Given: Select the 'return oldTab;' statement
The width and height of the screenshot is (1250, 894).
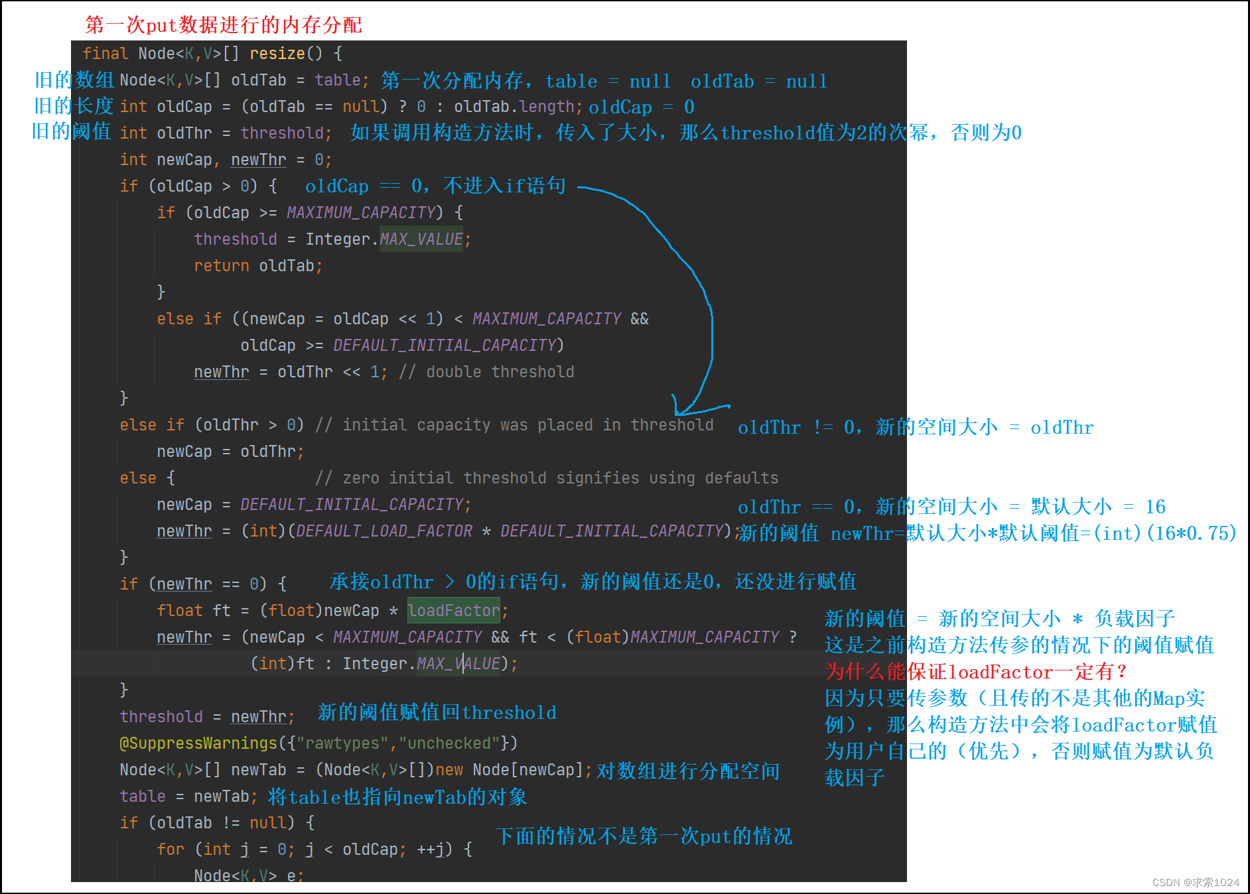Looking at the screenshot, I should tap(258, 266).
